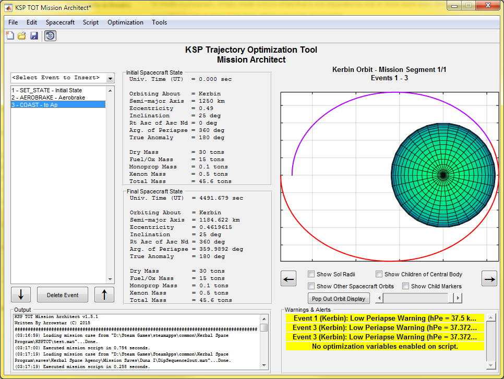Screen dimensions: 504x379
Task: Open the Spacecraft menu
Action: tap(60, 22)
